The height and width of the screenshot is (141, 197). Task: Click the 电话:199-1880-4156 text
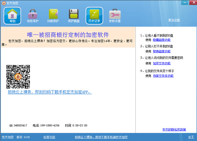(46, 126)
